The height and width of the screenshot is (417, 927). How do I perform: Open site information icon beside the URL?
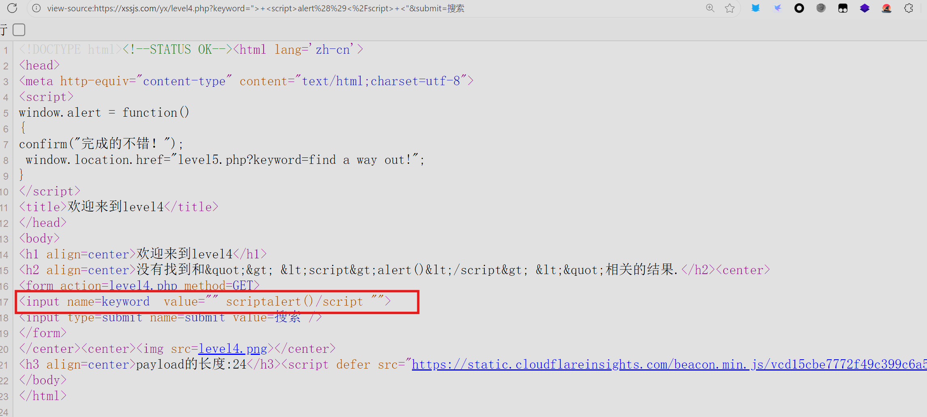[36, 8]
